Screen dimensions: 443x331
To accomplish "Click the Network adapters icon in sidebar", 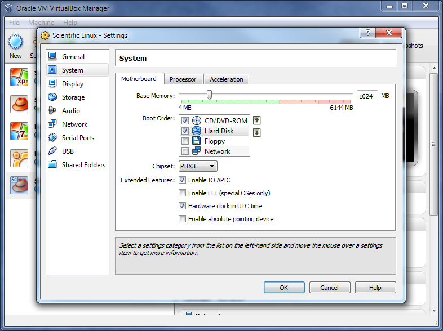I will point(52,124).
